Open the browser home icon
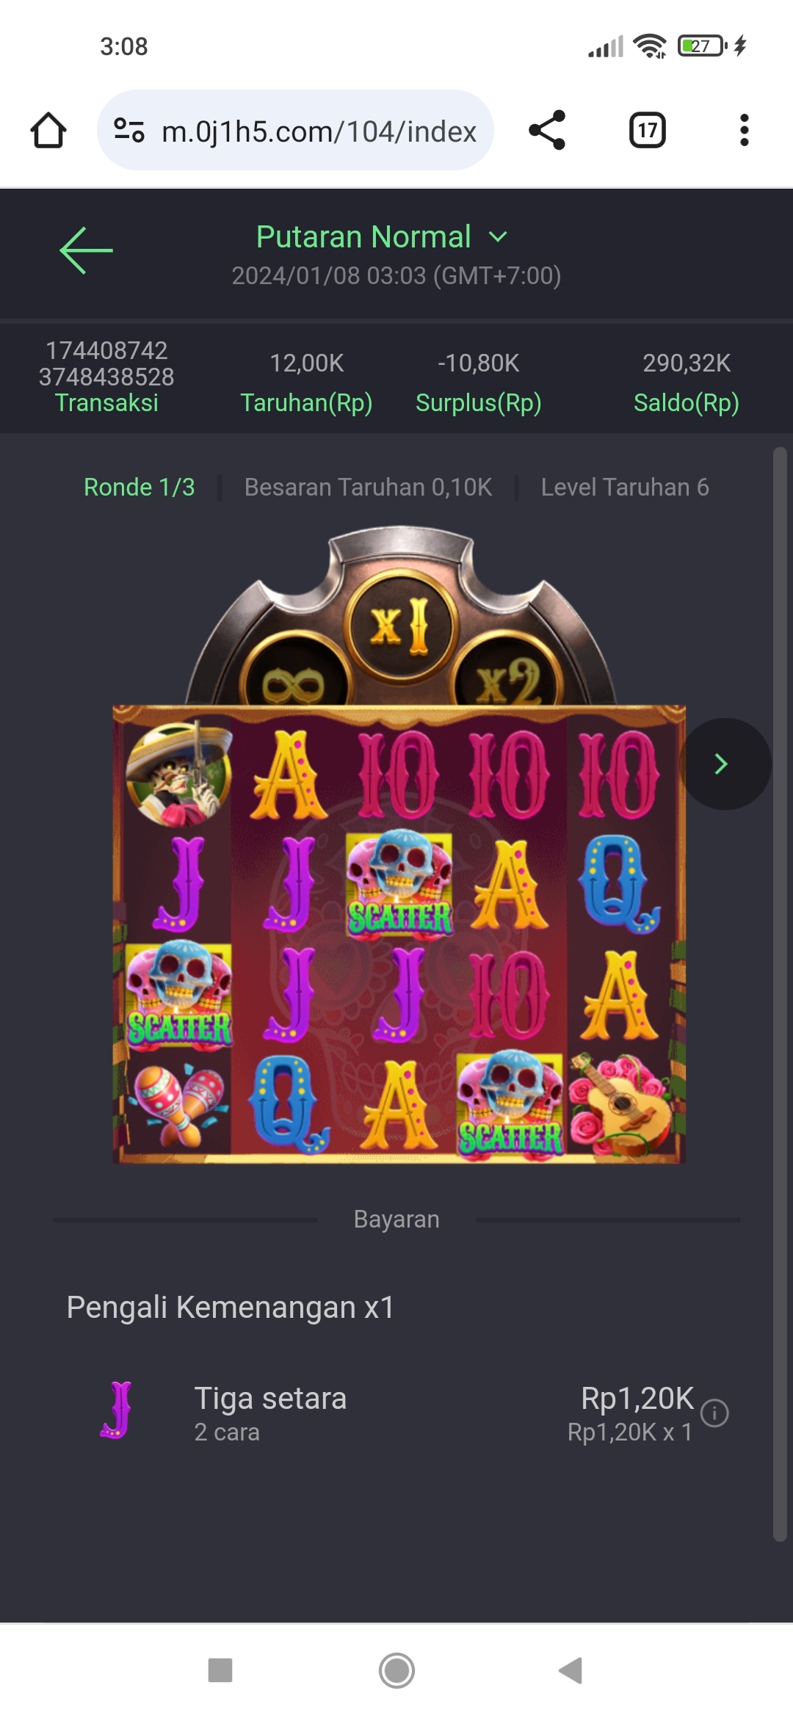The width and height of the screenshot is (793, 1718). point(48,131)
